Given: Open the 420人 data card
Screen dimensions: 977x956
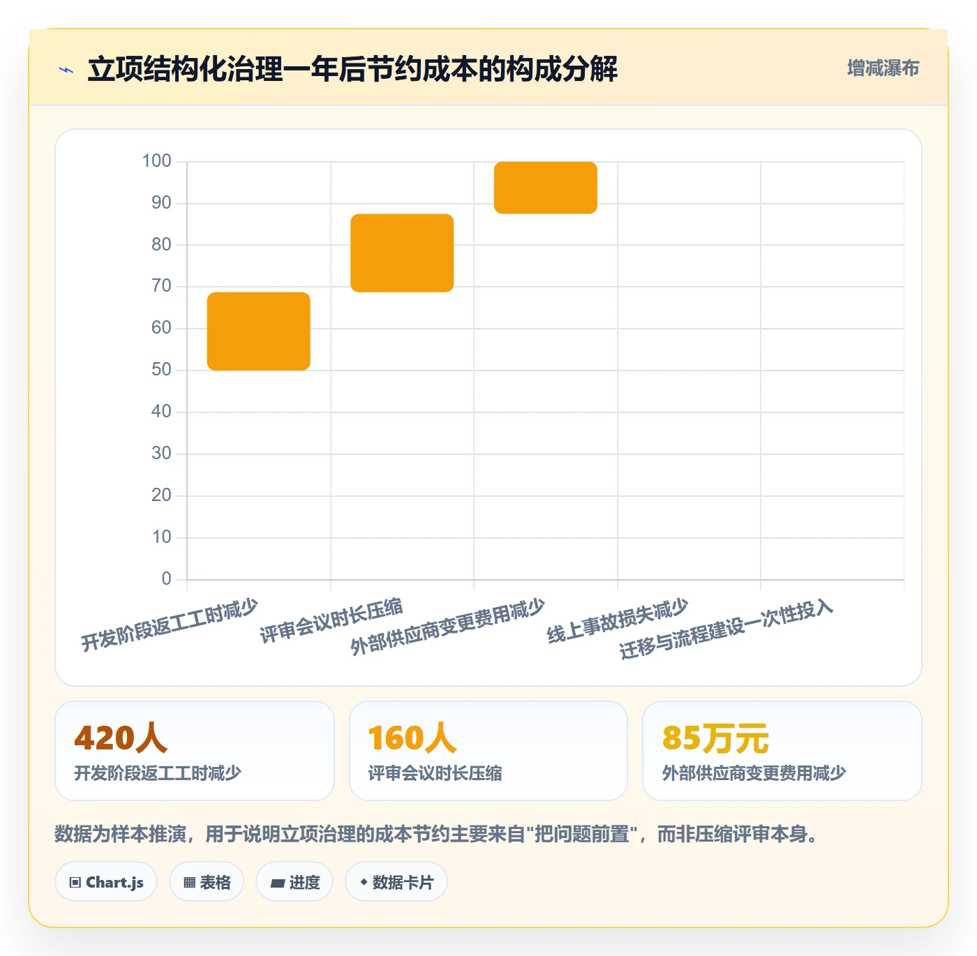Looking at the screenshot, I should click(x=195, y=751).
